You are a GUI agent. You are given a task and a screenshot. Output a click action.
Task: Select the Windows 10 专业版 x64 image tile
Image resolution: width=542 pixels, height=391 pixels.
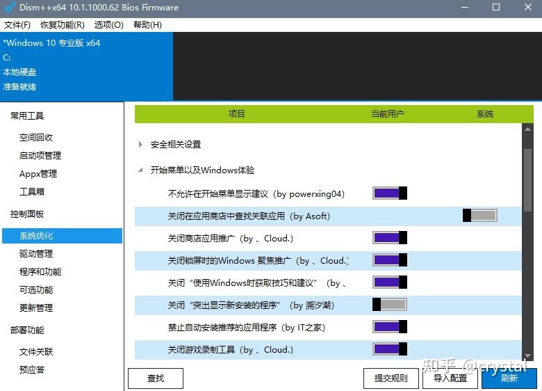pos(86,66)
